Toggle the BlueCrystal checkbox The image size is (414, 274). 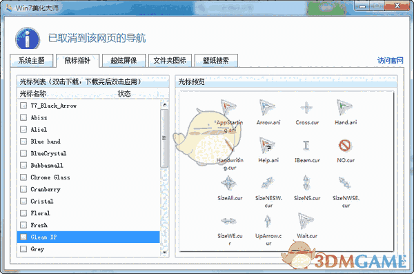click(x=23, y=153)
